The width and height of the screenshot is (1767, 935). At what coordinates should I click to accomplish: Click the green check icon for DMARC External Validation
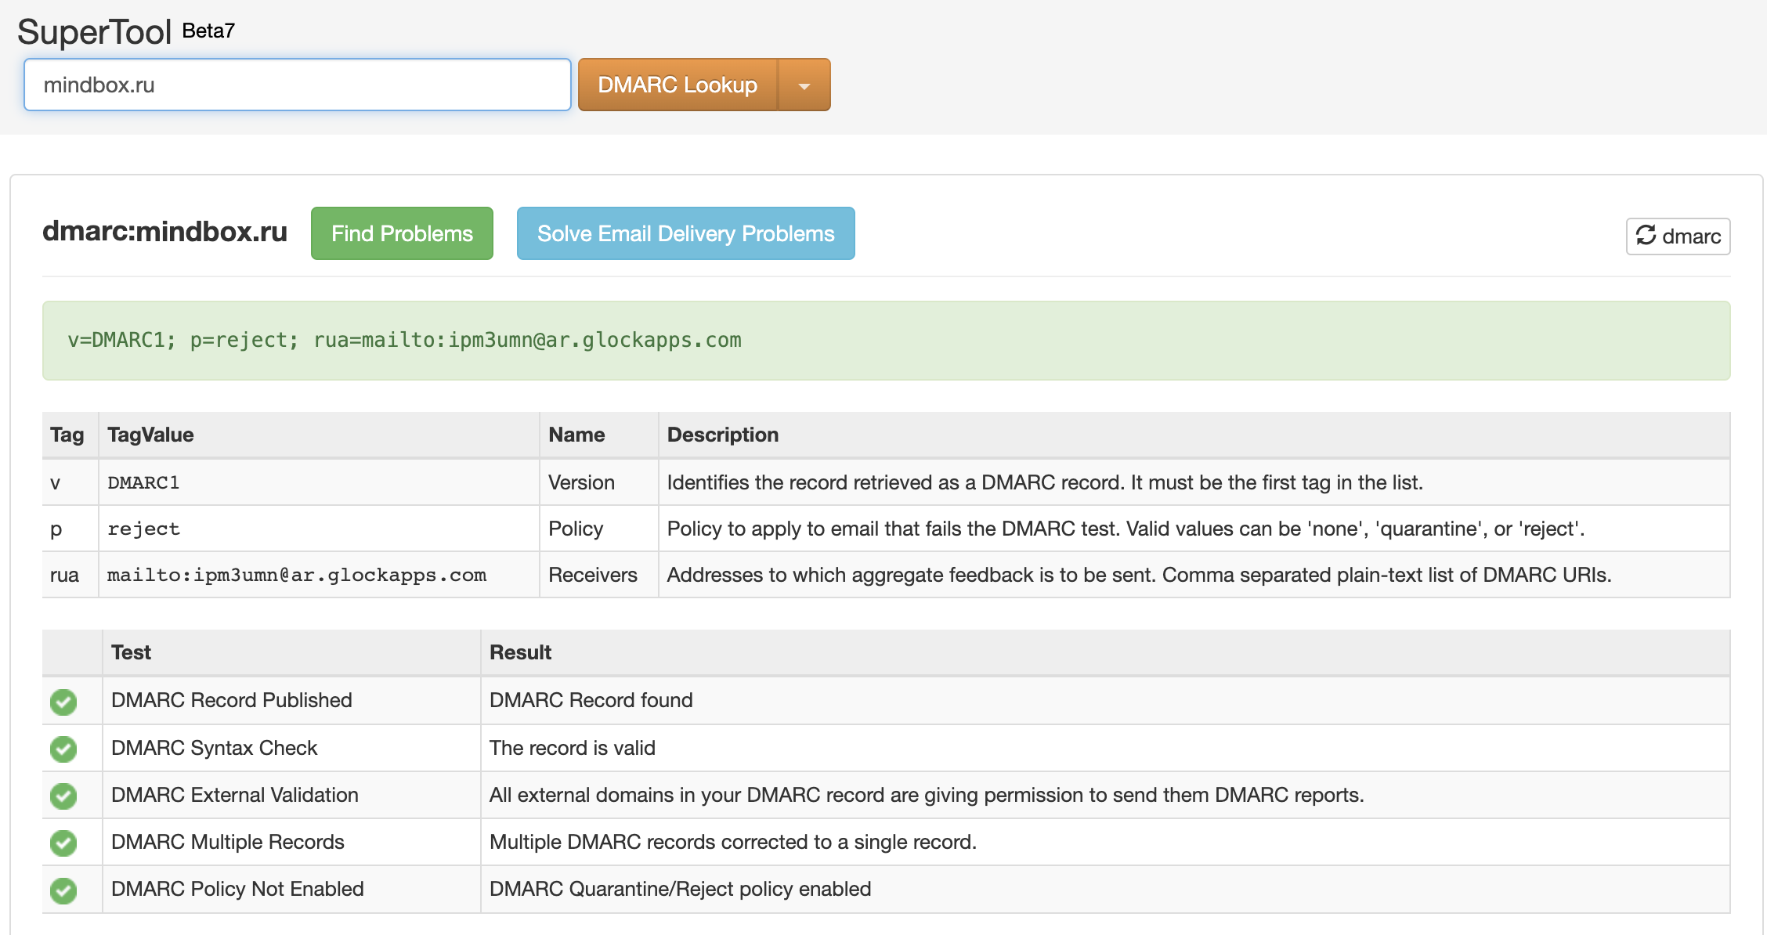click(x=63, y=796)
